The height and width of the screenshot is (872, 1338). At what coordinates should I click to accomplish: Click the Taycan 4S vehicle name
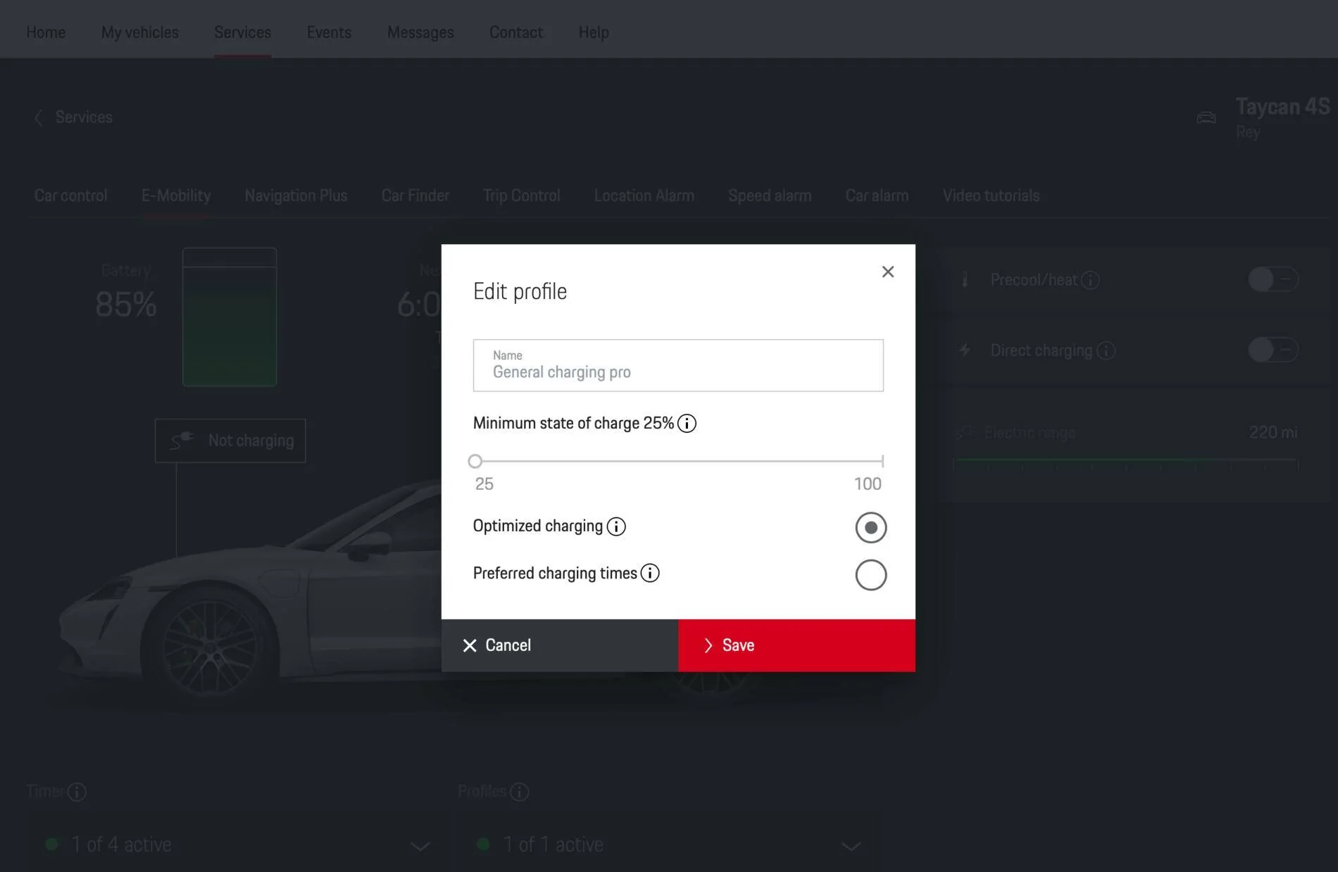point(1282,107)
